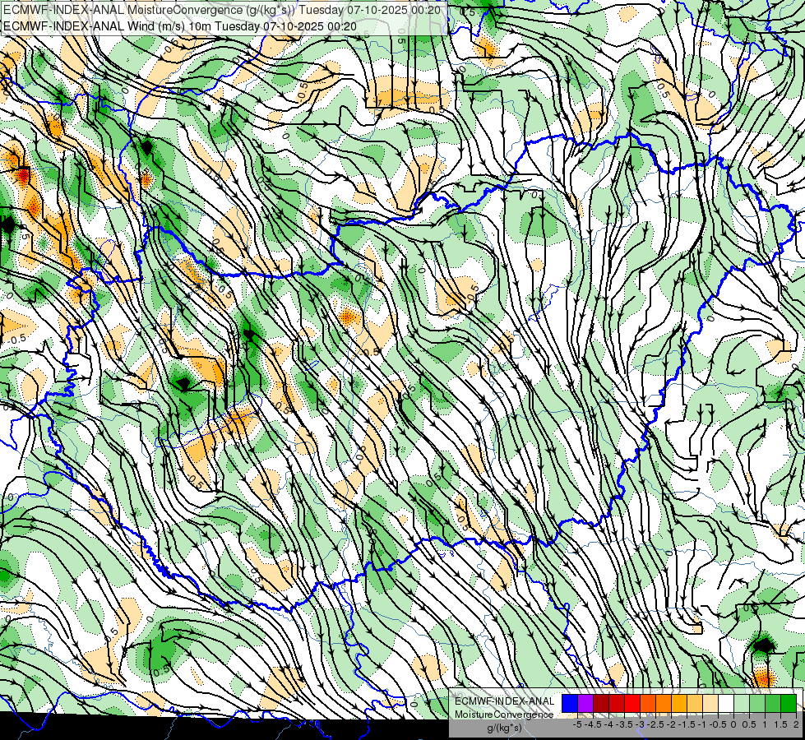This screenshot has width=805, height=740.
Task: Click the MoistureConvergence label in the legend box
Action: pyautogui.click(x=504, y=715)
